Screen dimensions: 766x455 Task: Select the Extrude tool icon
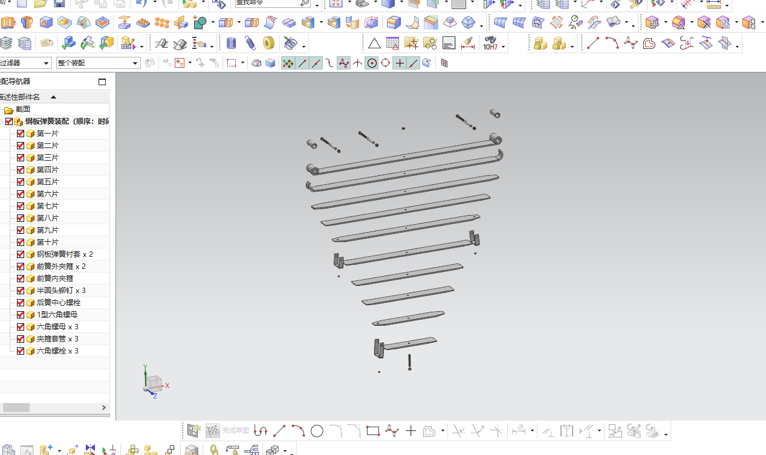pos(7,24)
